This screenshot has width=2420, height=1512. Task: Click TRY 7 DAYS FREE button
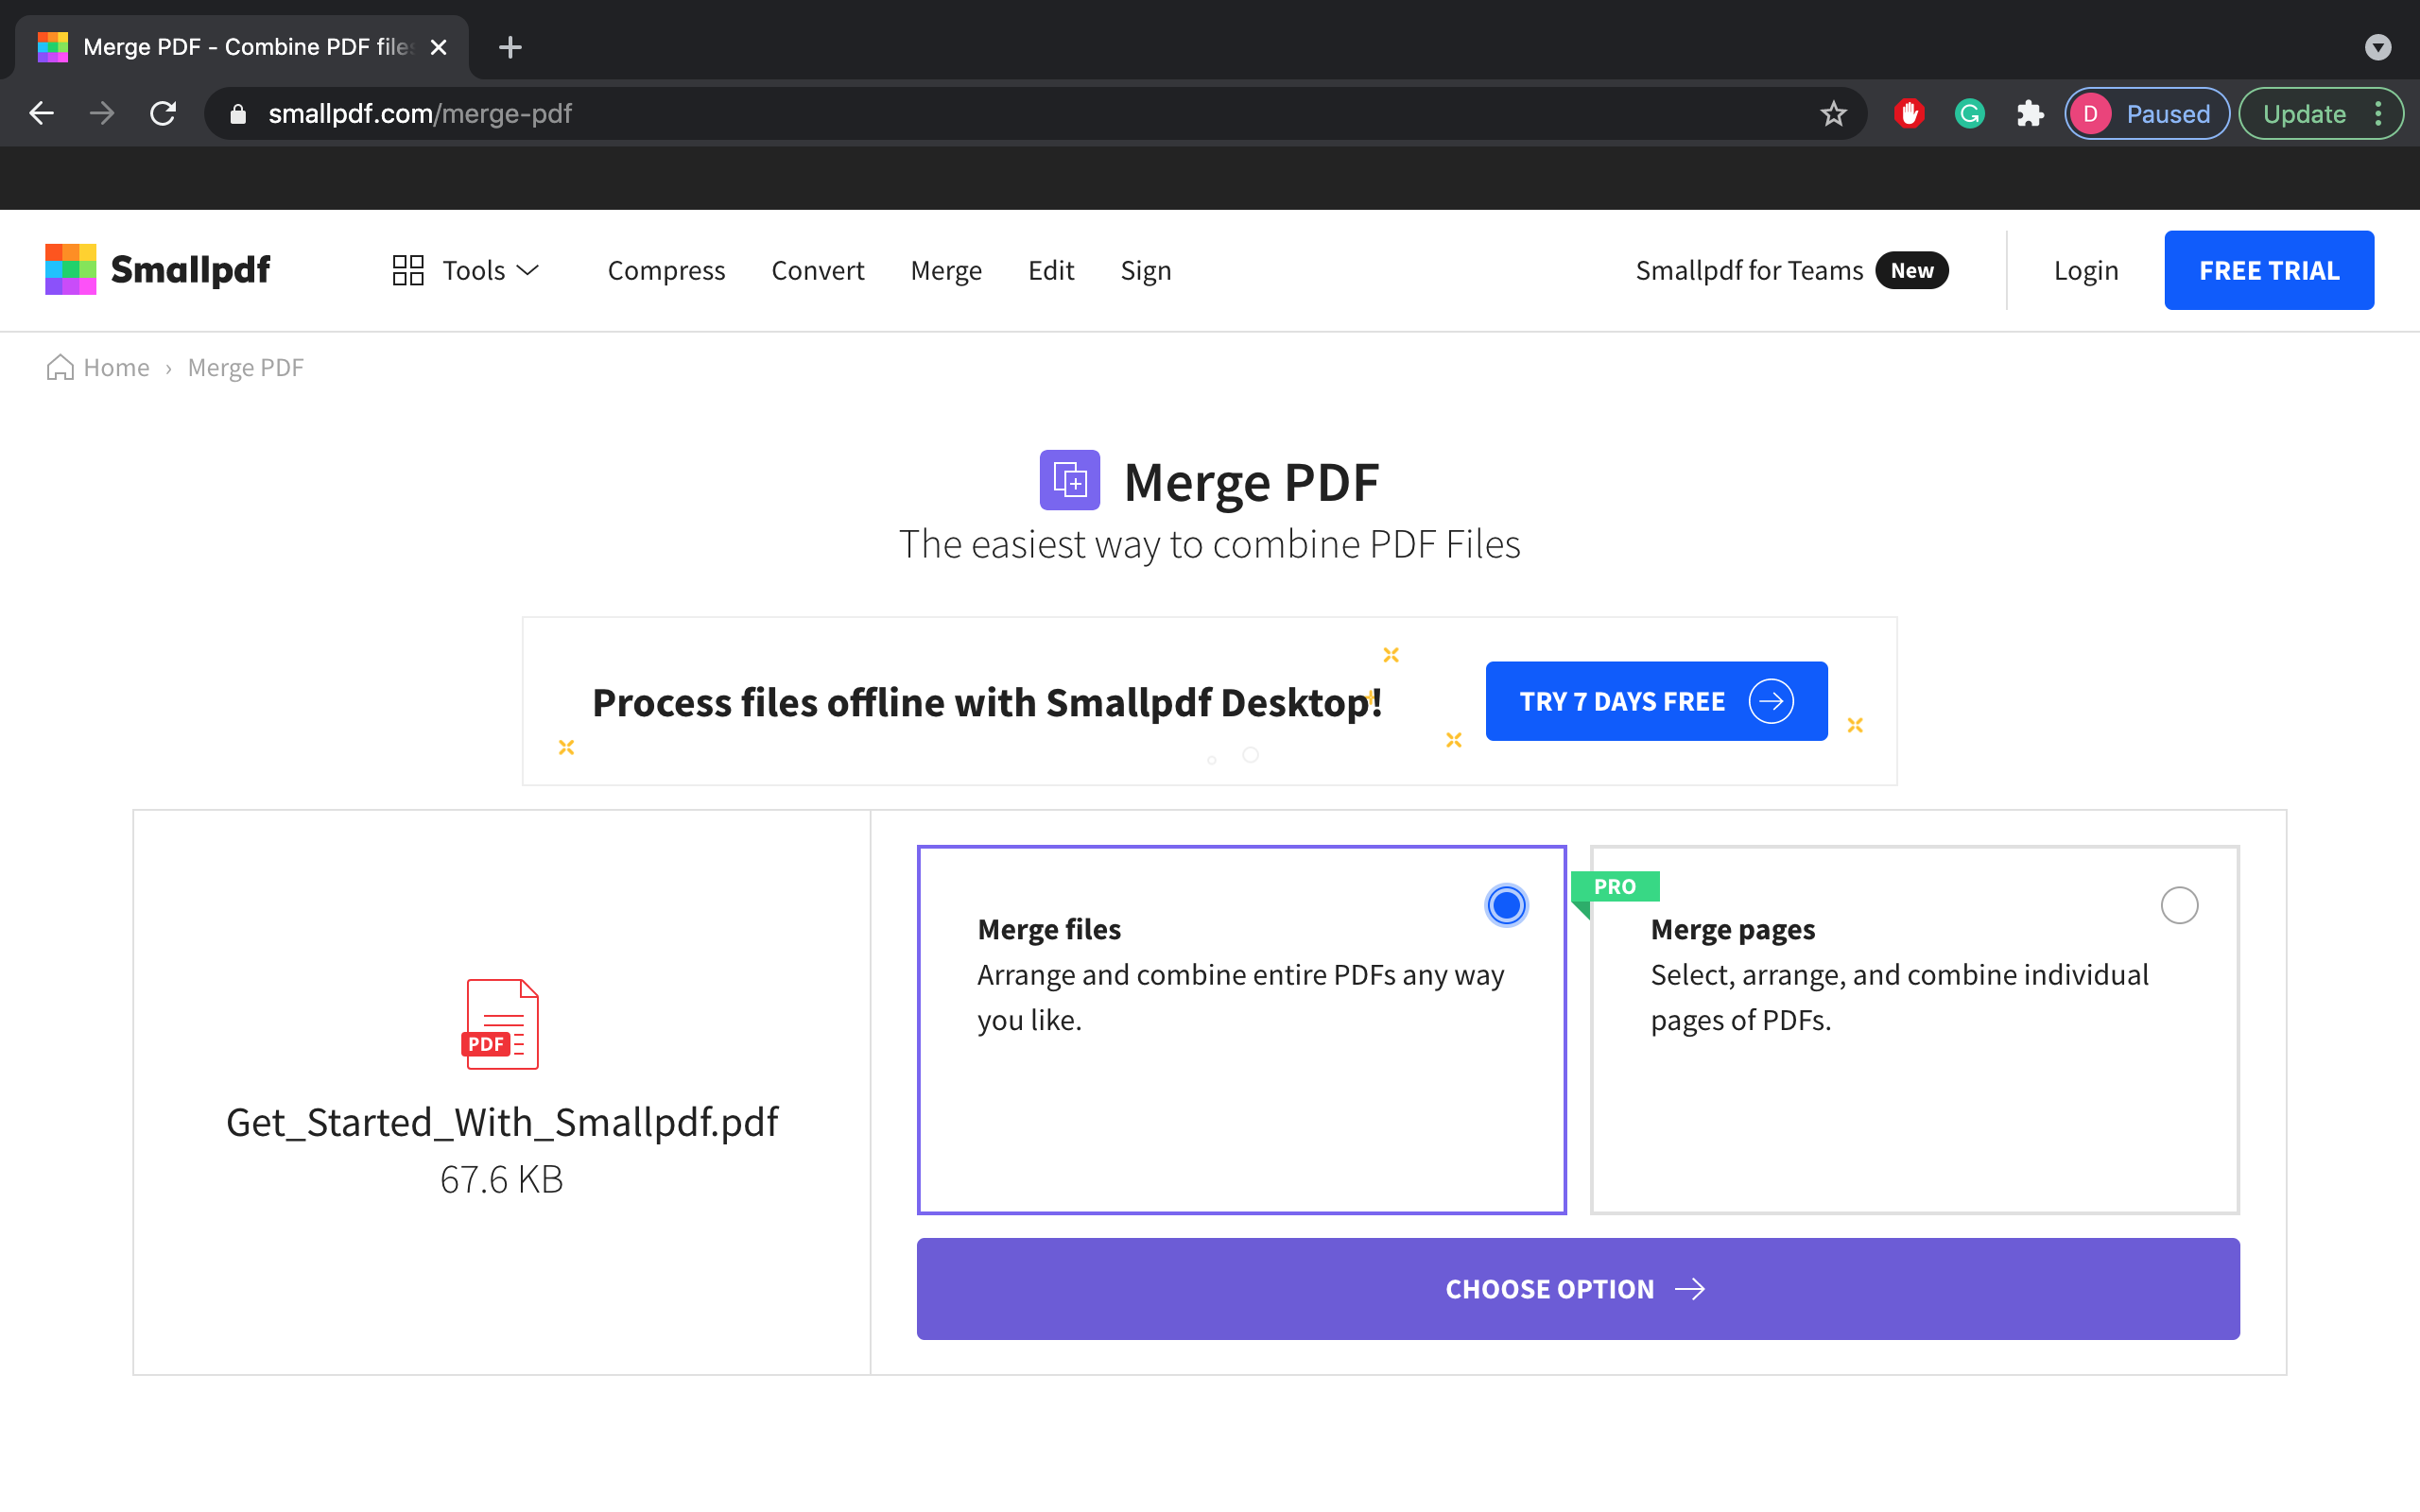point(1656,701)
